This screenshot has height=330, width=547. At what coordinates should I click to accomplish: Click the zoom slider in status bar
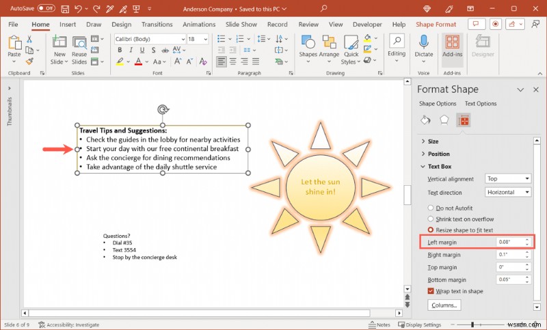tap(472, 325)
